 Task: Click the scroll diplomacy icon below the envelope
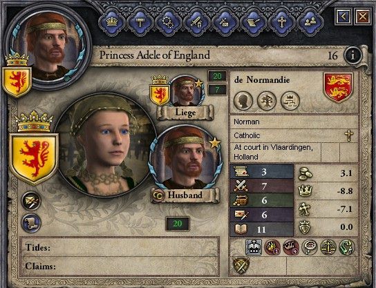coord(31,223)
